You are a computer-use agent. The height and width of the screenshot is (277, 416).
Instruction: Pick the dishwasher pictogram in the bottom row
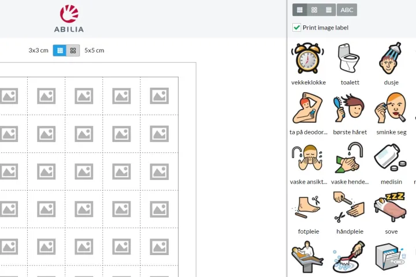click(x=389, y=256)
